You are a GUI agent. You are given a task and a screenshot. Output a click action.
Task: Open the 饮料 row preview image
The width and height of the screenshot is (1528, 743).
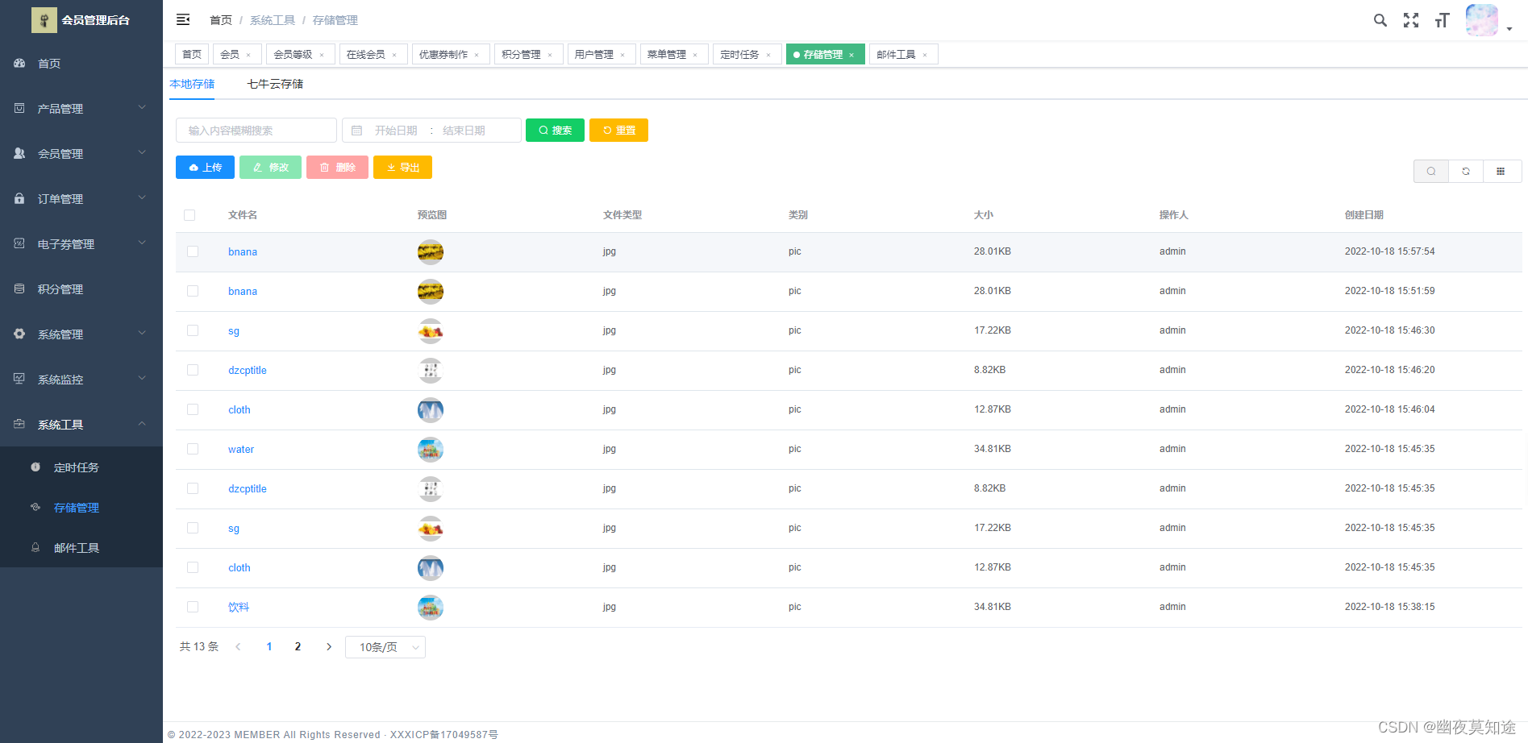(x=431, y=608)
